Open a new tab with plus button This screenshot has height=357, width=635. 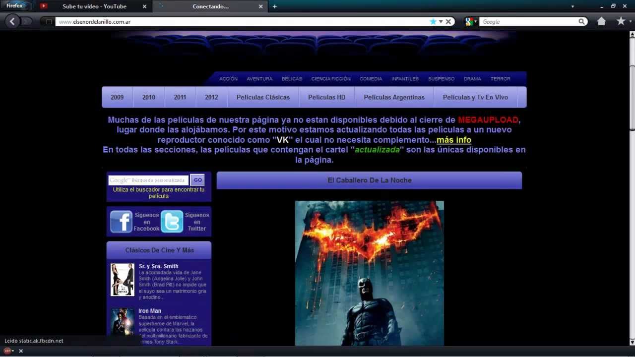[x=274, y=6]
